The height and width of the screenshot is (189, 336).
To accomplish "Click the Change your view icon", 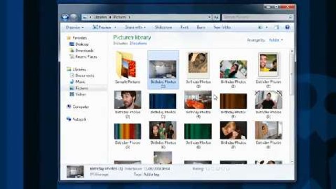I will pos(260,27).
